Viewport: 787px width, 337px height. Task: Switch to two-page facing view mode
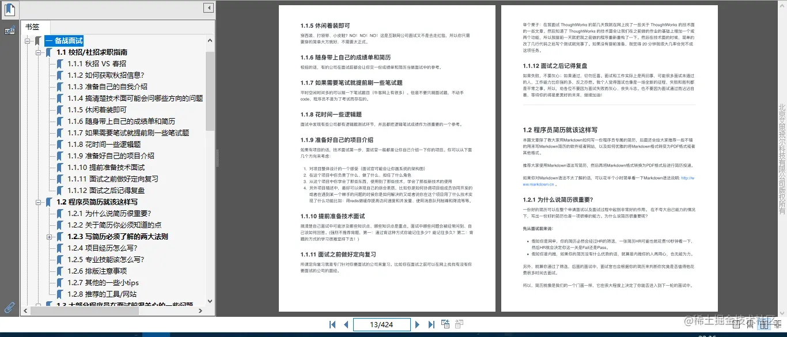(x=763, y=325)
